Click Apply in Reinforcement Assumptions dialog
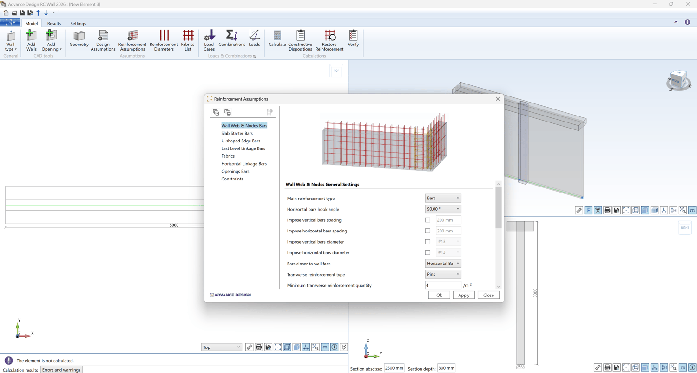 (x=464, y=295)
